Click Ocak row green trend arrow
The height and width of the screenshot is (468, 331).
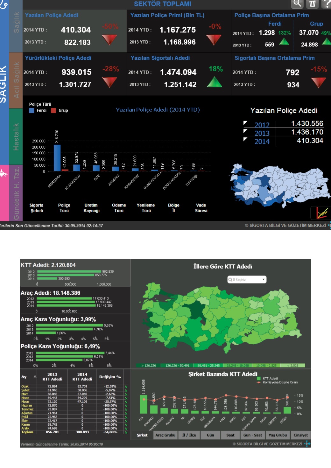126,387
